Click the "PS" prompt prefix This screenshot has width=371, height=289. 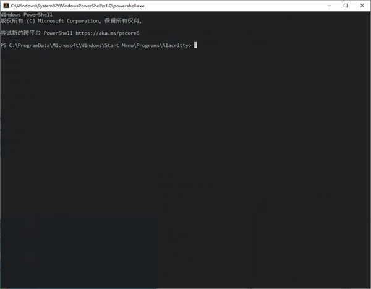4,45
